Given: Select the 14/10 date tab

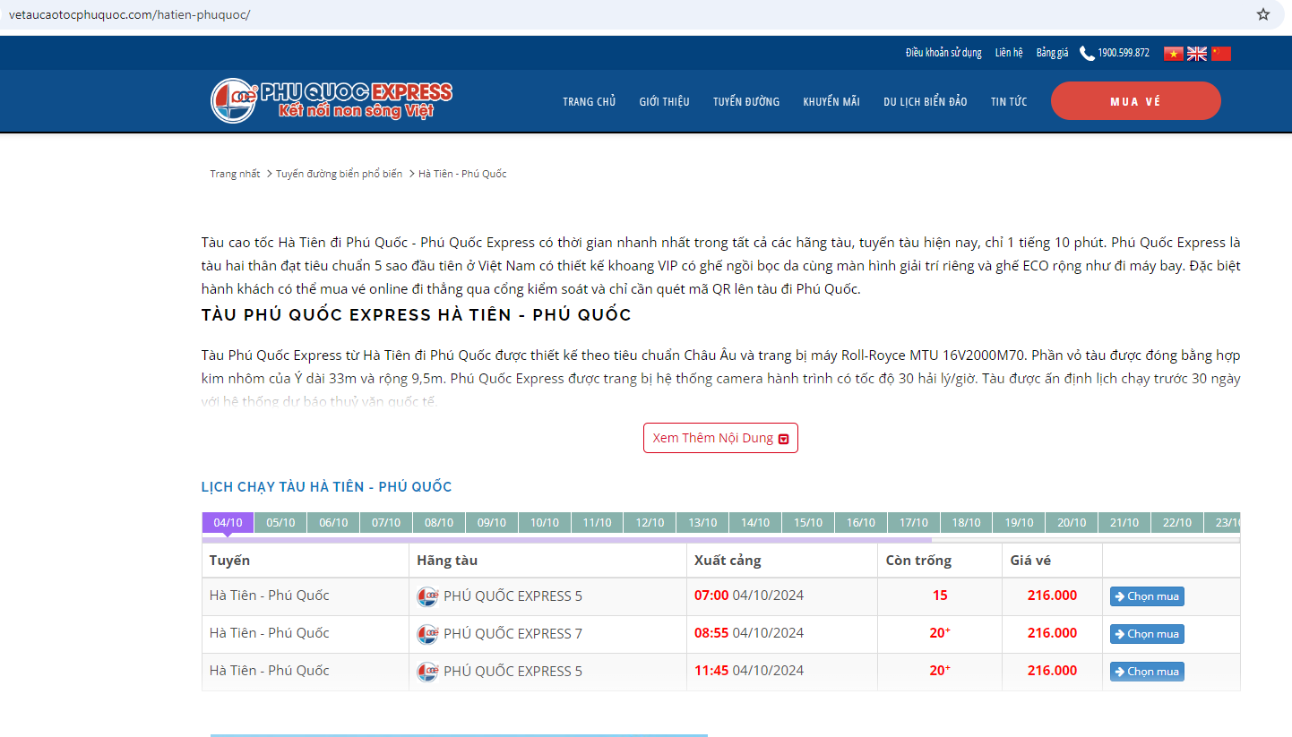Looking at the screenshot, I should [x=756, y=523].
